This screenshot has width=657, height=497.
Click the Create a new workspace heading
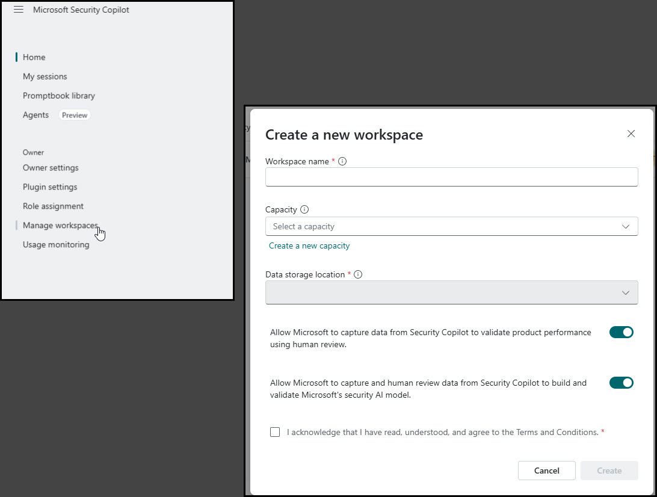coord(344,135)
